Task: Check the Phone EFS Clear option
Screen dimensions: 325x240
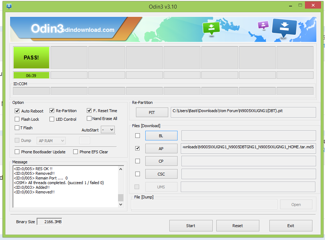Action: click(75, 152)
